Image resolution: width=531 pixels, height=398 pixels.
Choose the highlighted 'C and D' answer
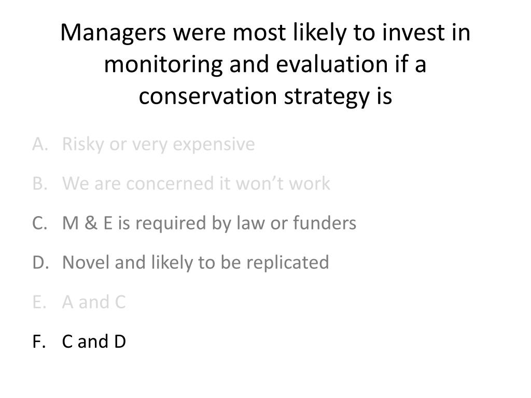coord(94,341)
